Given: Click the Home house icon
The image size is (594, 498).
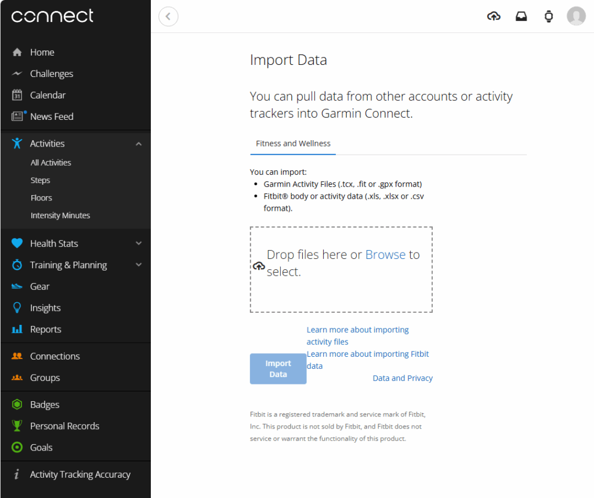Looking at the screenshot, I should pyautogui.click(x=17, y=52).
